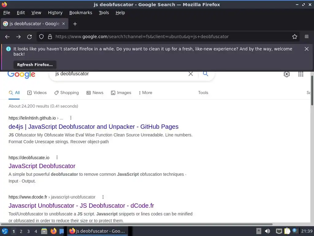Switch to the News search tab
This screenshot has width=314, height=236.
tap(95, 93)
